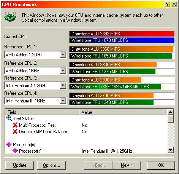Click the red X beside Dynamic MP Load Balance

15,132
